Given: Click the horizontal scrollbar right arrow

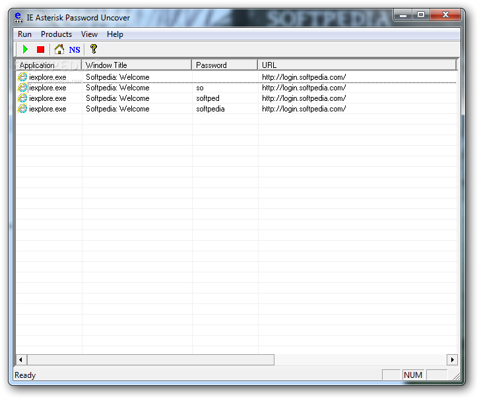Looking at the screenshot, I should (x=452, y=359).
